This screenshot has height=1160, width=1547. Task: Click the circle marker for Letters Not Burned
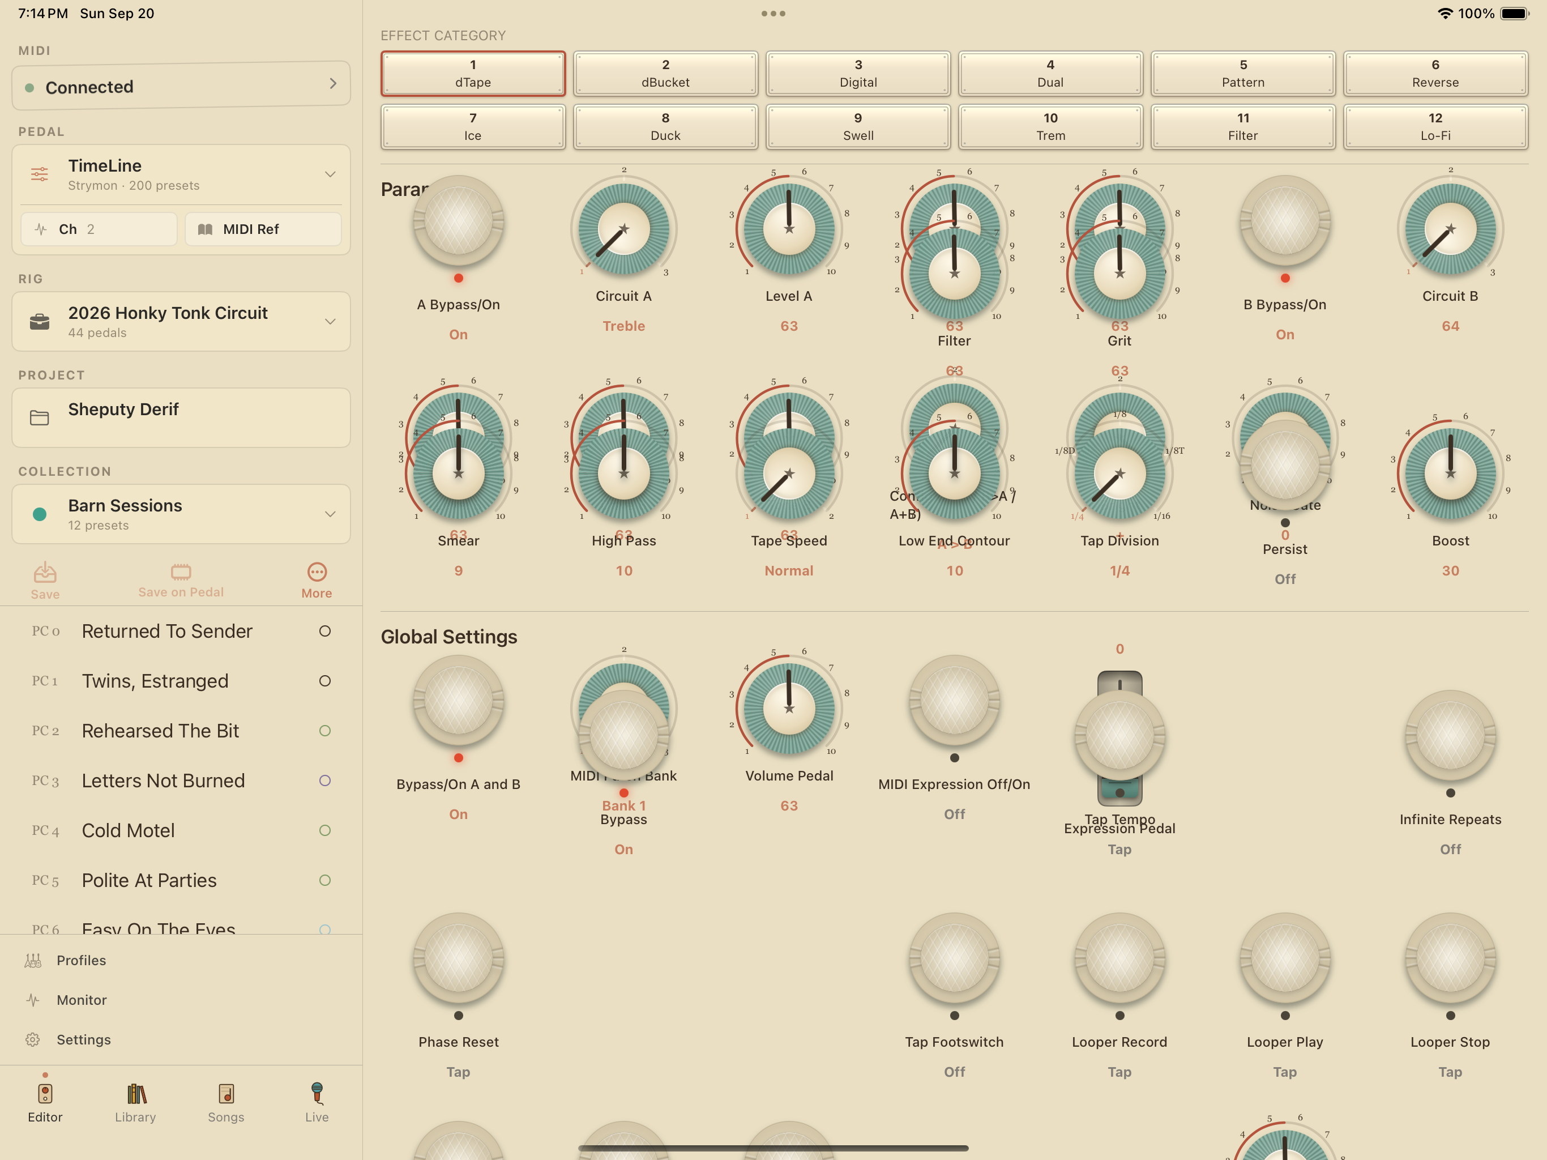coord(324,780)
